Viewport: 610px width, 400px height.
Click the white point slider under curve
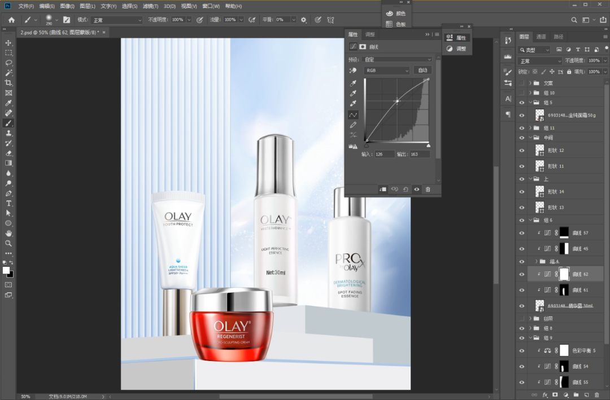[x=428, y=146]
